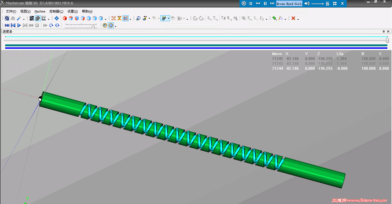
Task: Click the music player grid-mode switch icon
Action: click(335, 4)
